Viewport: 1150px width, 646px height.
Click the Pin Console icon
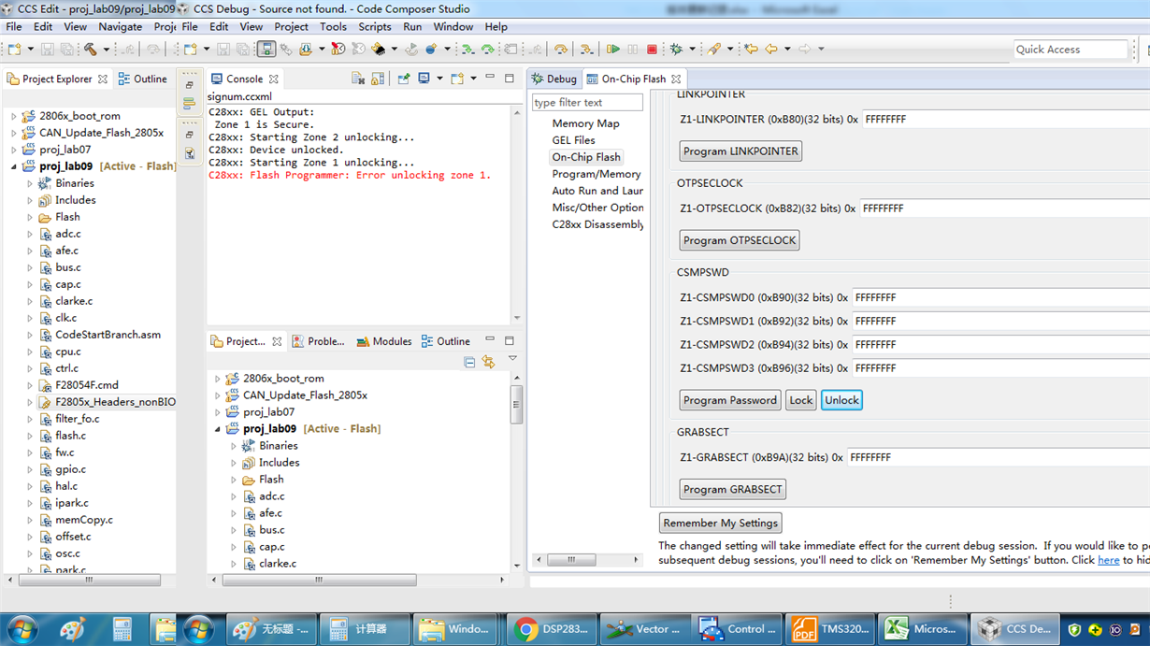404,79
